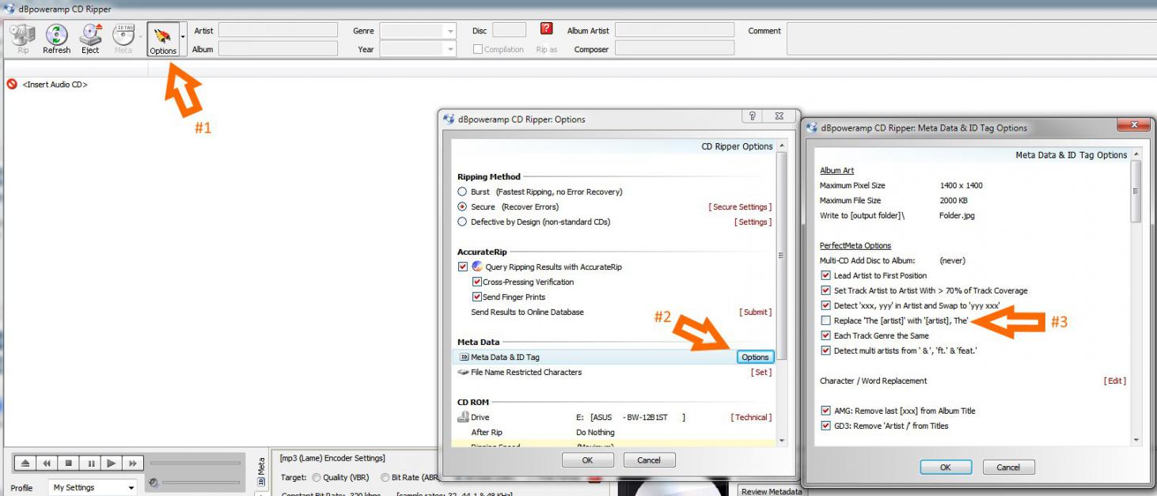
Task: Click the red question mark help icon
Action: [546, 29]
